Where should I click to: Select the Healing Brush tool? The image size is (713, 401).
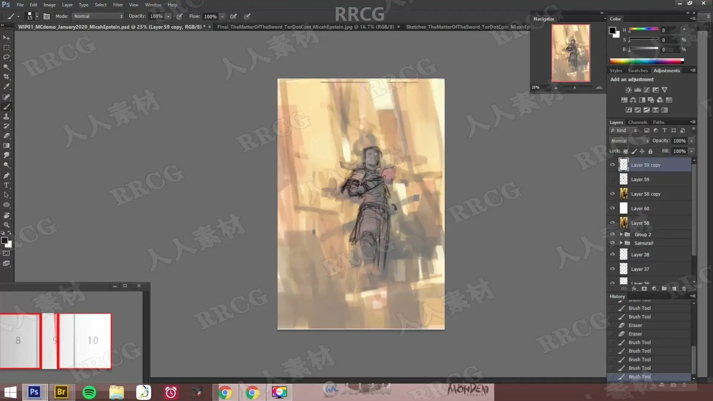[x=6, y=97]
